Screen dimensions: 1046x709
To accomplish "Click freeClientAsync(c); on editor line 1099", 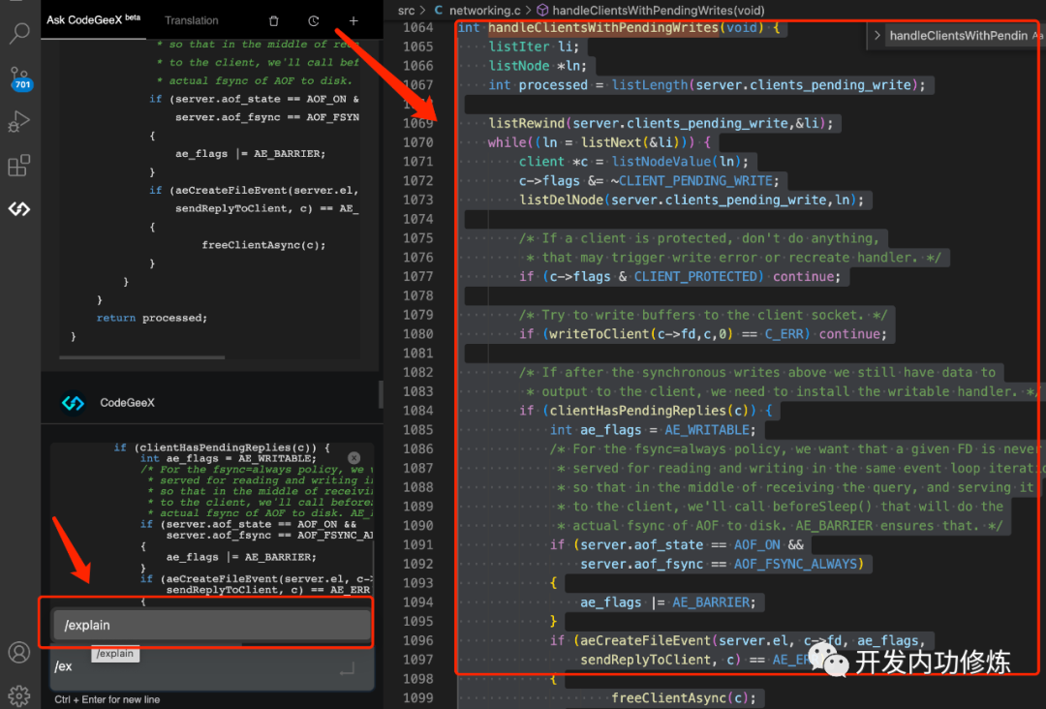I will (684, 698).
